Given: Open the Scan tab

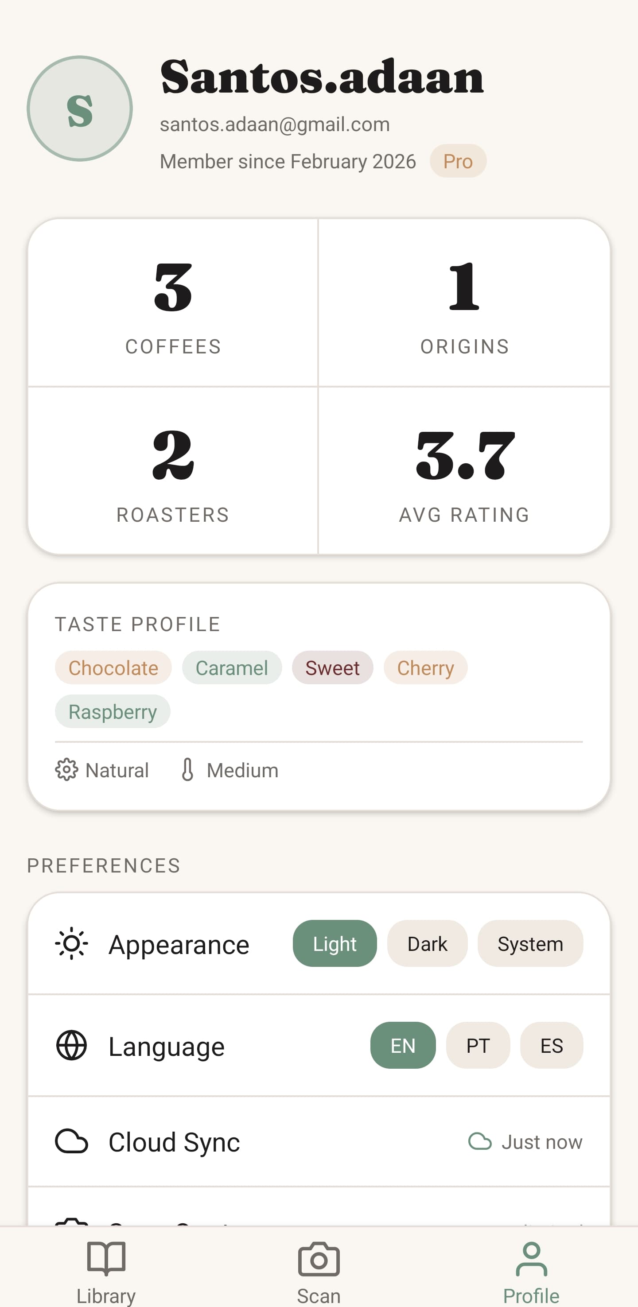Looking at the screenshot, I should (319, 1268).
